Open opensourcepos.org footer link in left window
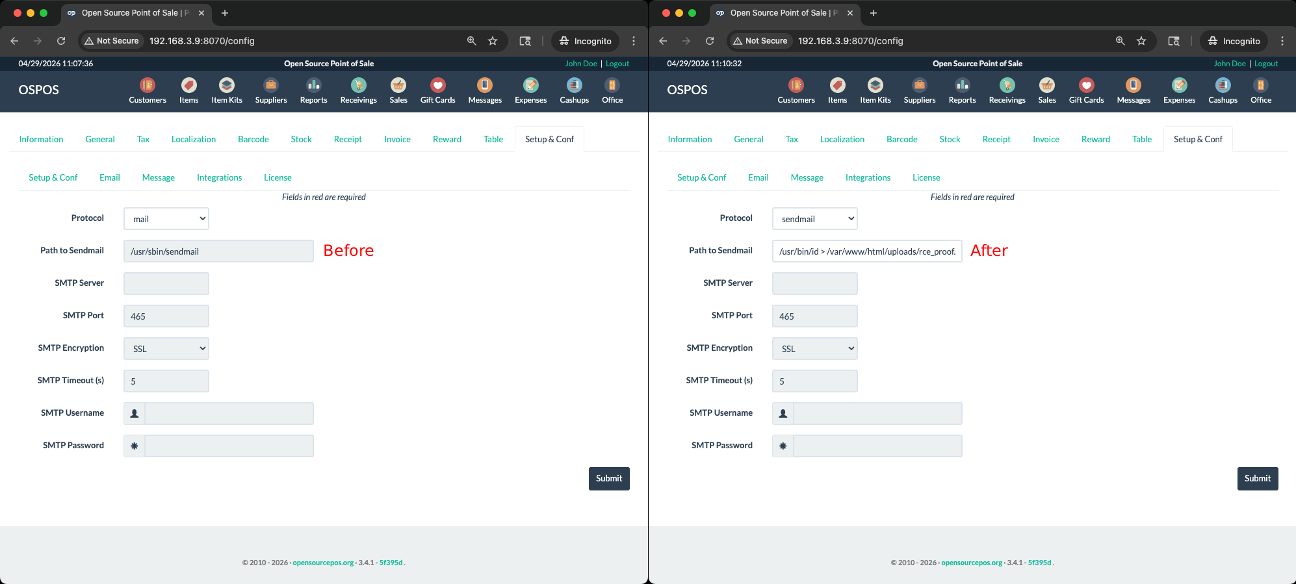The height and width of the screenshot is (584, 1296). 323,563
